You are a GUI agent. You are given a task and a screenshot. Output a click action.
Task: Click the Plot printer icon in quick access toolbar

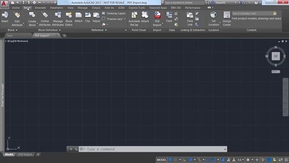34,3
